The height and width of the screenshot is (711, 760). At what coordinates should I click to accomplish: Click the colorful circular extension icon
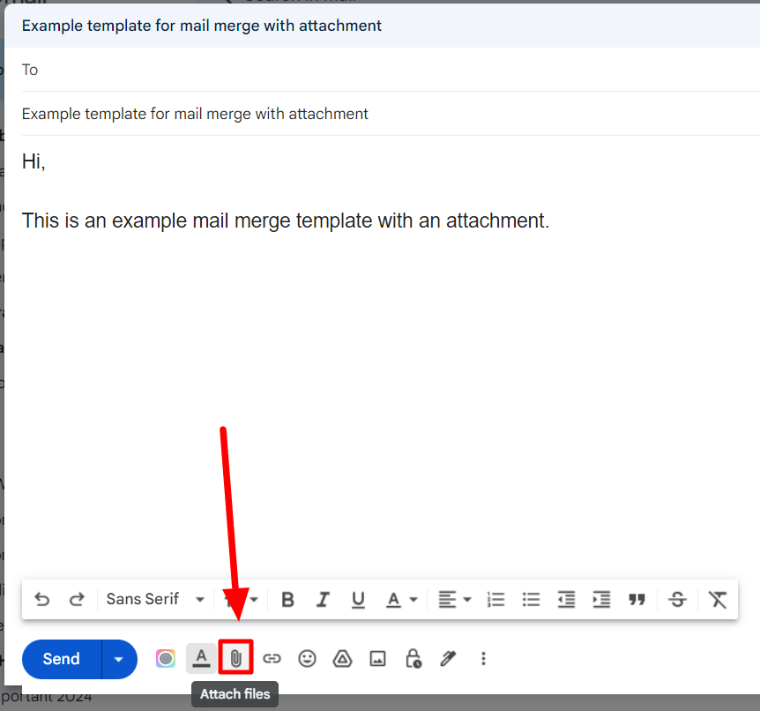(166, 659)
